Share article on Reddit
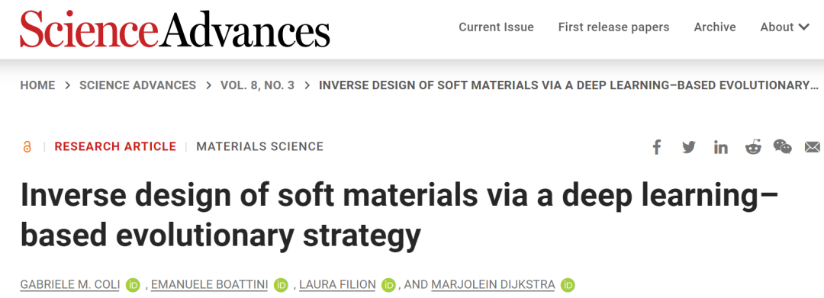Image resolution: width=824 pixels, height=298 pixels. pos(753,147)
